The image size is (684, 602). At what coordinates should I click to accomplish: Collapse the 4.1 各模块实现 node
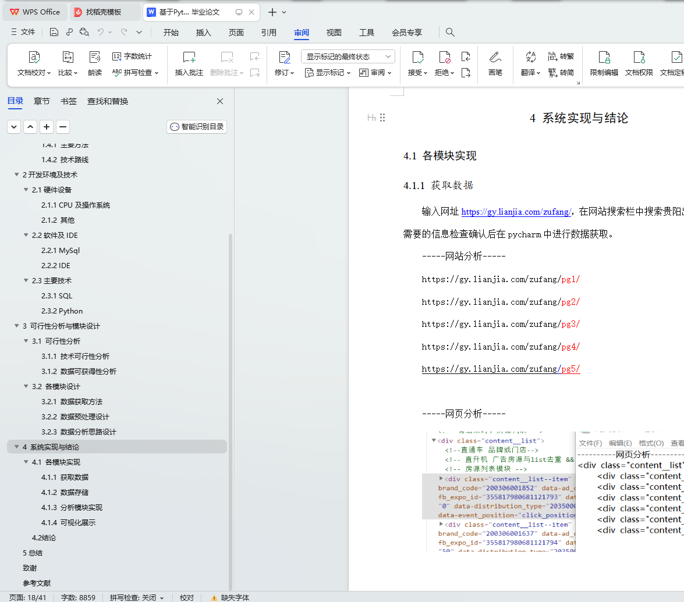point(26,462)
